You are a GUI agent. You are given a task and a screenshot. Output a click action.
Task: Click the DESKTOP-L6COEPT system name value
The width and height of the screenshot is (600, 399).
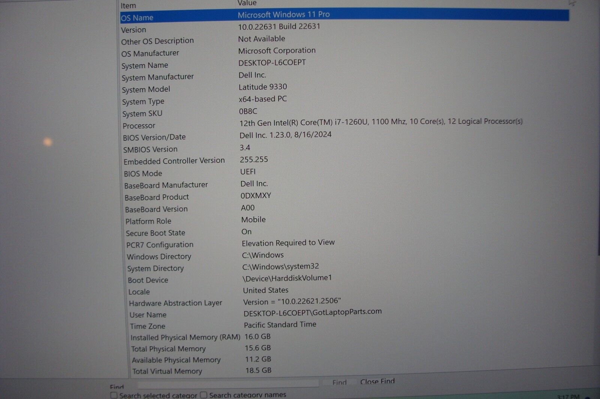click(272, 63)
